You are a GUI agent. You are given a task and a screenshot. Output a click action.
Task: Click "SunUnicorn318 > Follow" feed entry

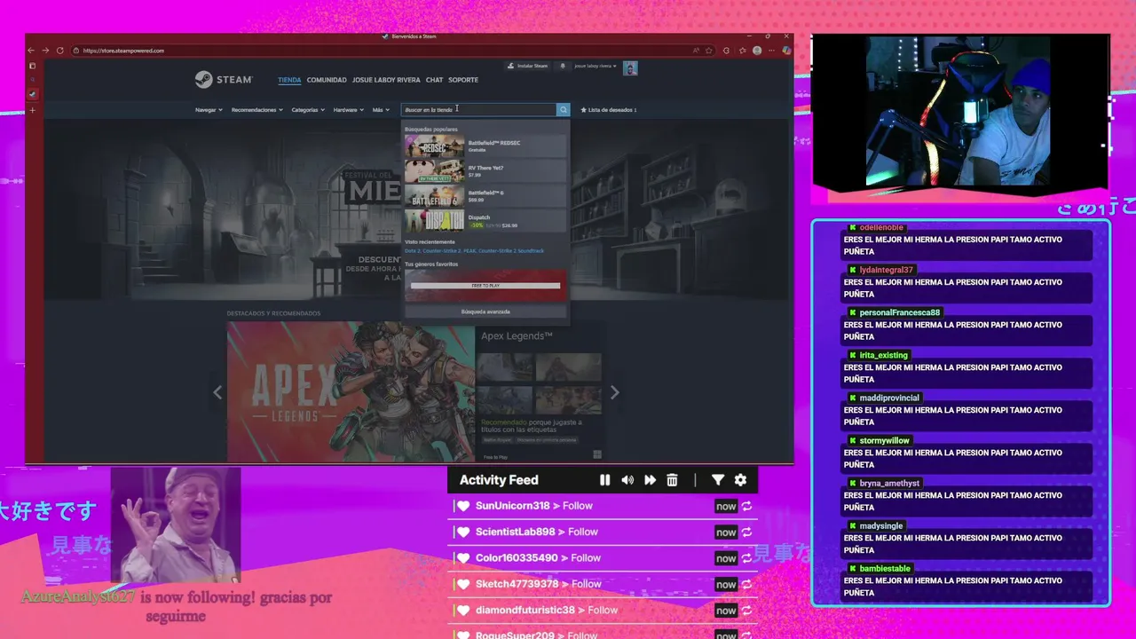pyautogui.click(x=534, y=506)
